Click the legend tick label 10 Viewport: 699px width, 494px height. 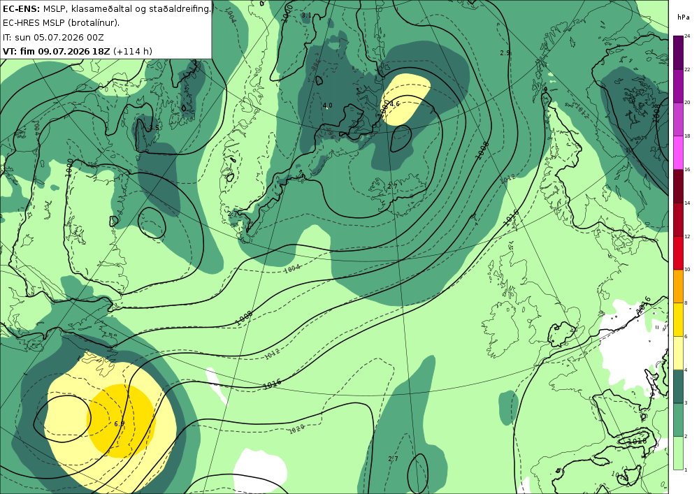[x=687, y=270]
